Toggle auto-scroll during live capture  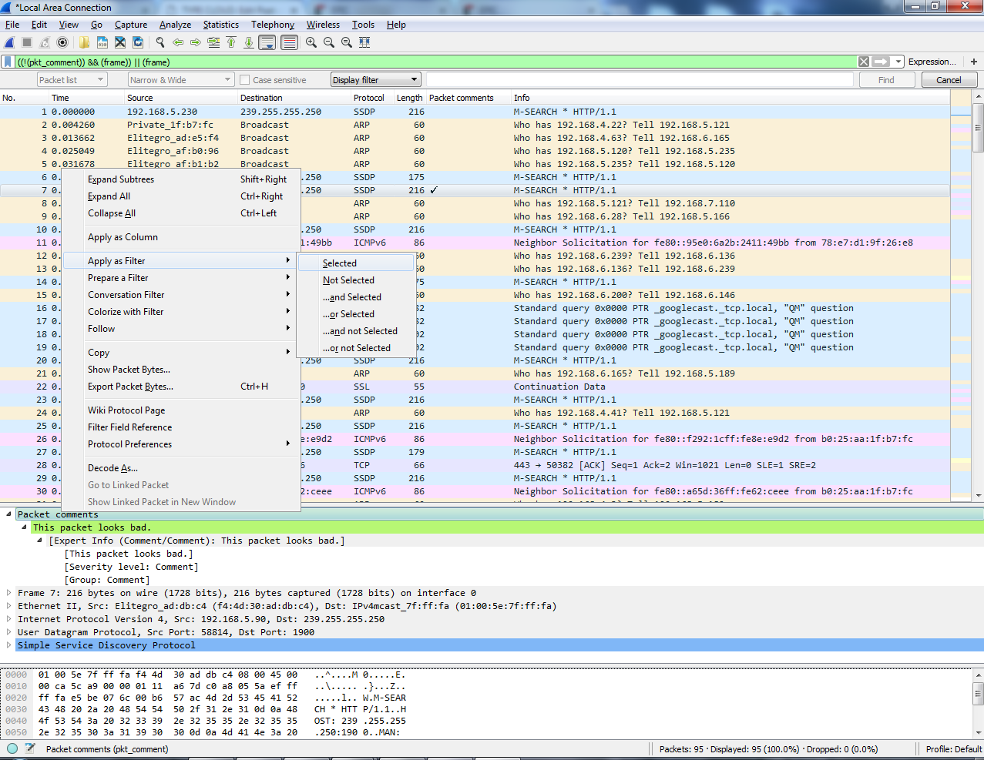[x=267, y=43]
